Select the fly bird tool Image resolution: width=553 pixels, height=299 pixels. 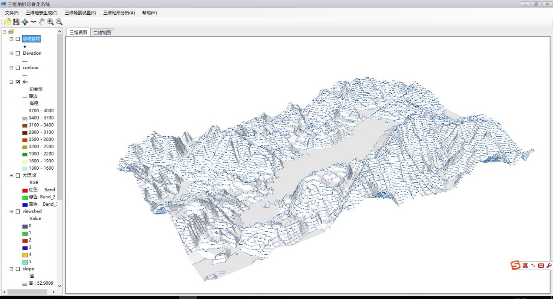pos(34,22)
